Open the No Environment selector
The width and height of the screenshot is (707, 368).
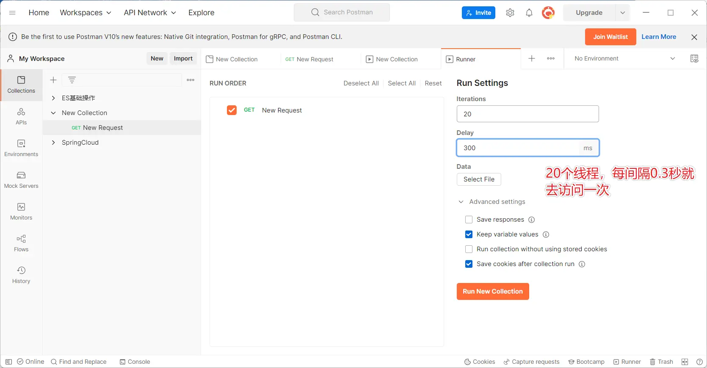click(625, 58)
